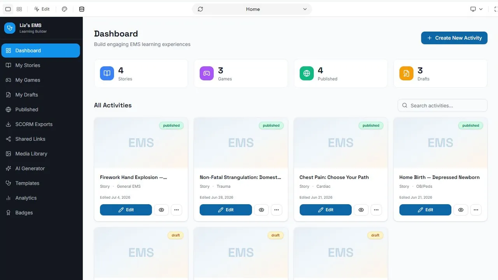Click "Edited Jul 4, 2026" text
This screenshot has height=280, width=498.
pos(115,198)
